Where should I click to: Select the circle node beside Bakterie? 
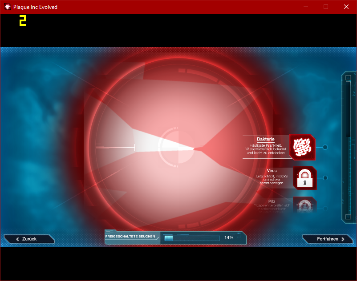[x=325, y=147]
